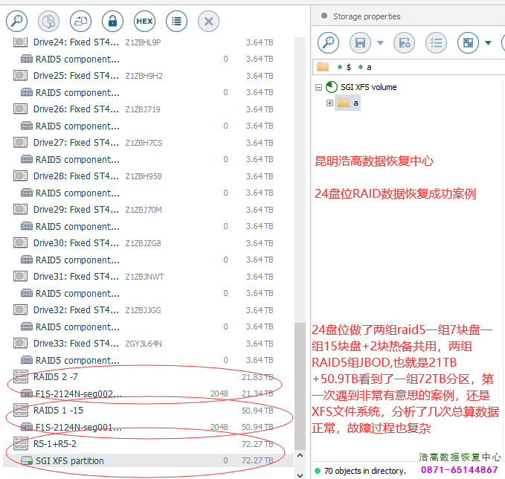Collapse the SGI XFS volume tree node
The image size is (505, 479).
click(319, 87)
